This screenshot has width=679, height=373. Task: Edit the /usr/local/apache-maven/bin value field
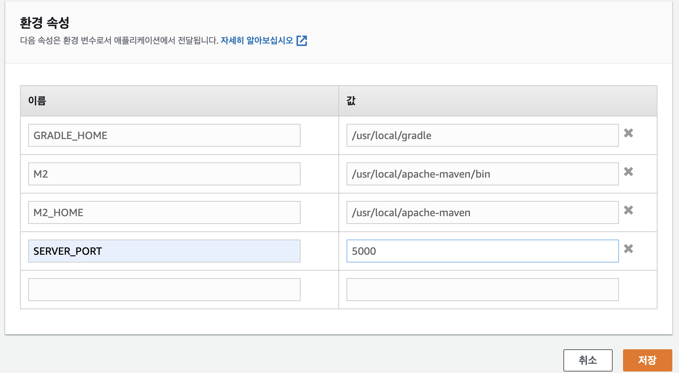pyautogui.click(x=483, y=174)
